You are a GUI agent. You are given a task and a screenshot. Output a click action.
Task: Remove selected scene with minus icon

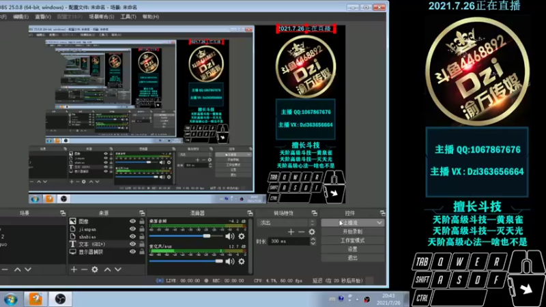click(5, 269)
